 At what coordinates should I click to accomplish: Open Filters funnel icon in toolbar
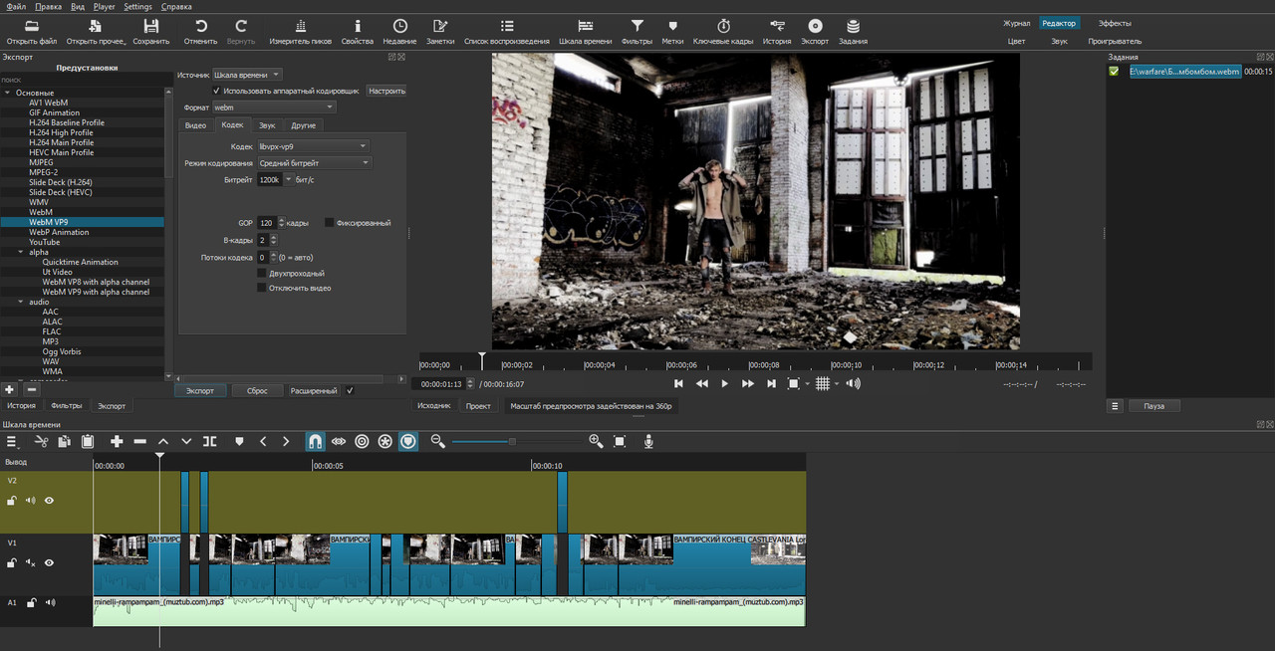click(x=637, y=26)
